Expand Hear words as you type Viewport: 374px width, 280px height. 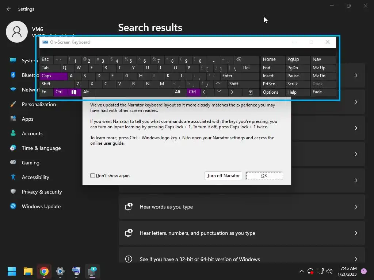click(x=242, y=207)
